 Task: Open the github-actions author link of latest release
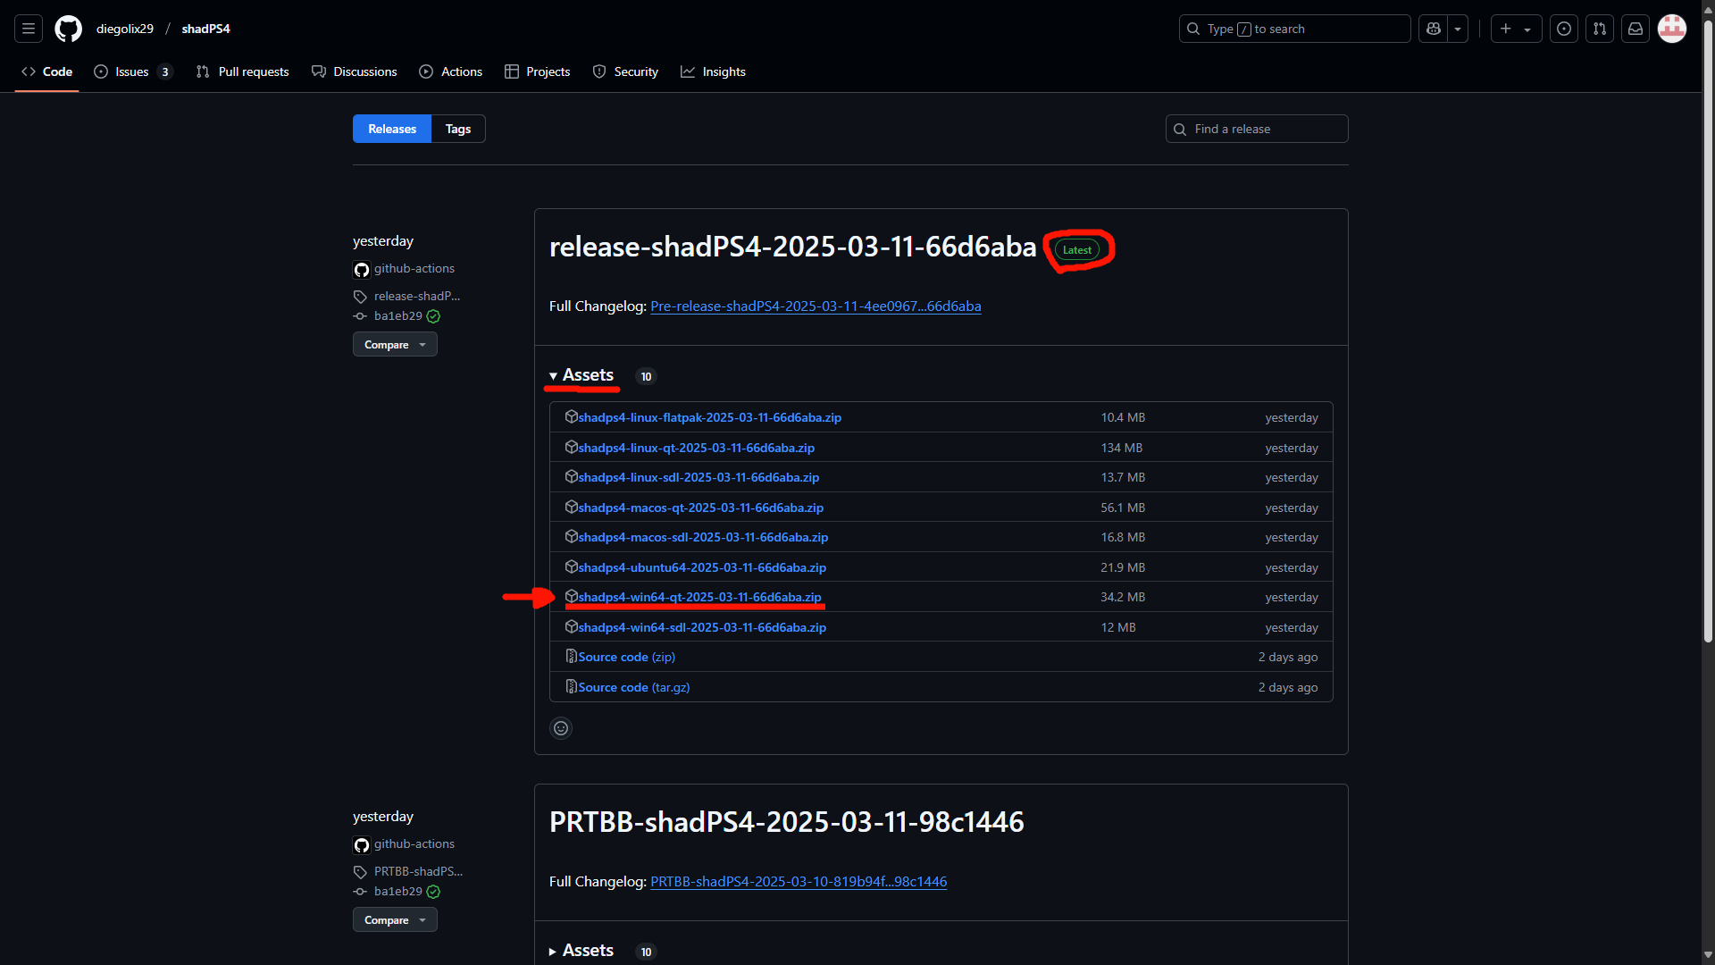414,268
